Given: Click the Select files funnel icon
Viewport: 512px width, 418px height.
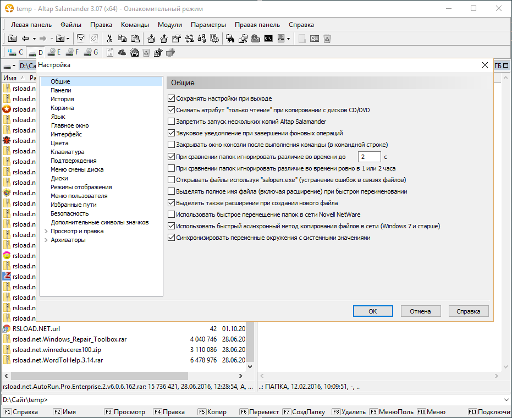Looking at the screenshot, I should (x=81, y=38).
